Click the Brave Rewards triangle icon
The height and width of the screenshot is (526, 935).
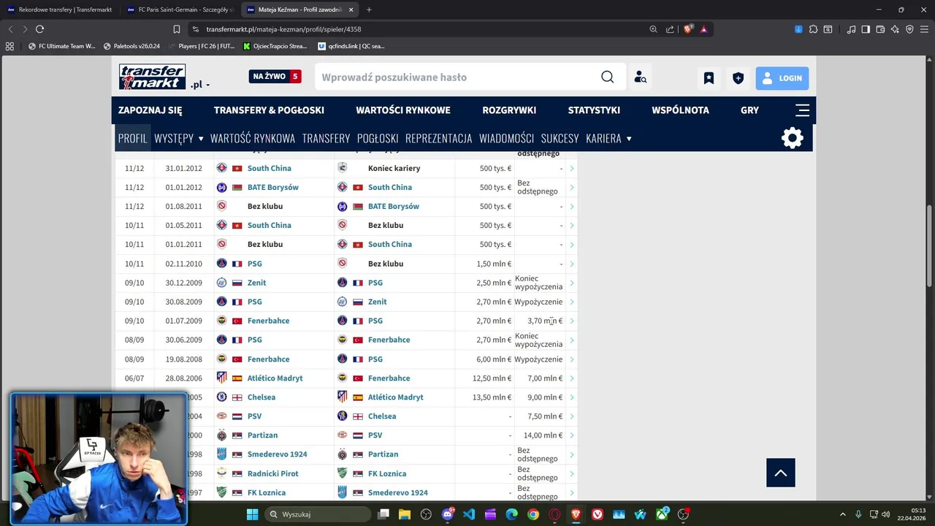[703, 29]
